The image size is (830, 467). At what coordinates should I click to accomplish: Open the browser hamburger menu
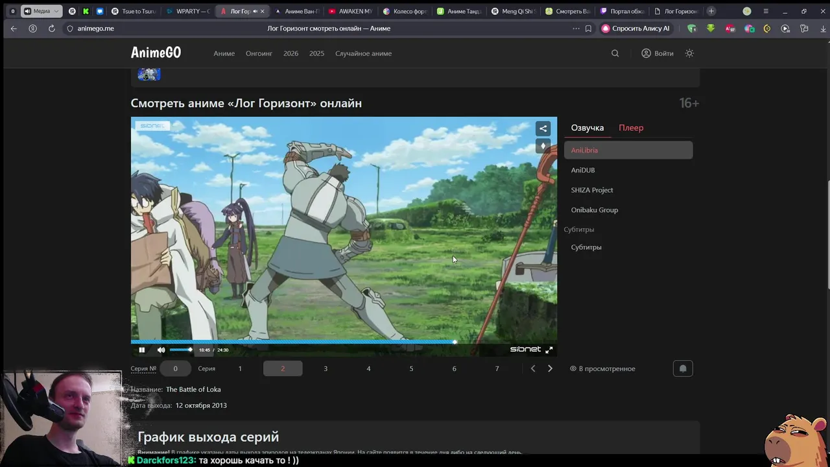[766, 11]
